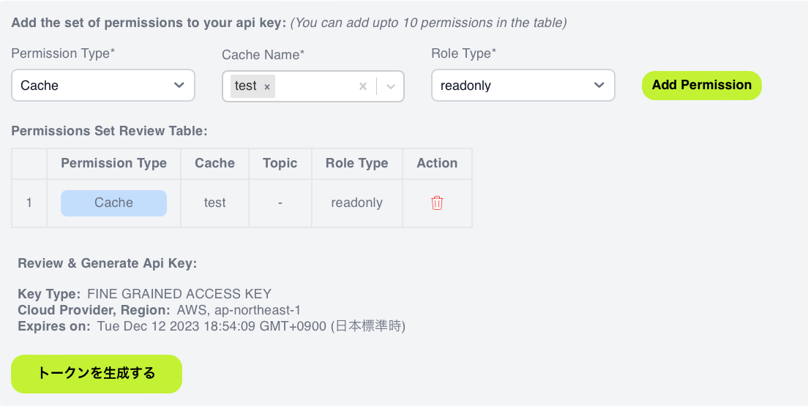Click the Add Permission button
Screen dimensions: 808x411
[x=701, y=85]
